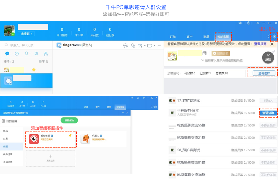Viewport: 278px width, 180px height.
Task: Select the 吃货摄影交流36群 group name
Action: (x=191, y=175)
